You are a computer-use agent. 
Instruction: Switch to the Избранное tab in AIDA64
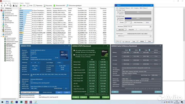[8, 8]
